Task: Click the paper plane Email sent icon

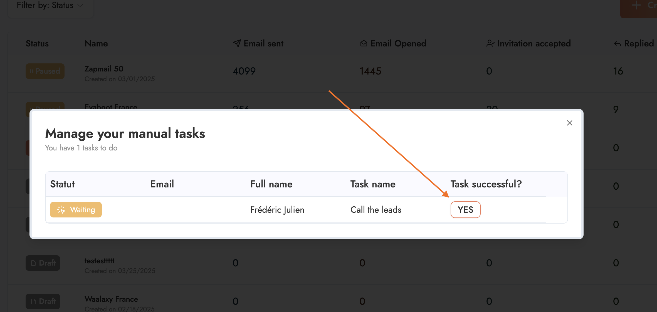Action: (x=237, y=43)
